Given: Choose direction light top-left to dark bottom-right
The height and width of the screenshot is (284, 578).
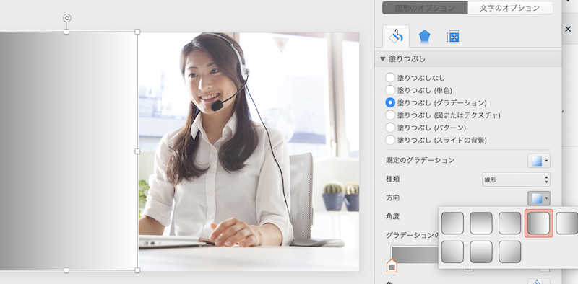Looking at the screenshot, I should click(x=510, y=252).
